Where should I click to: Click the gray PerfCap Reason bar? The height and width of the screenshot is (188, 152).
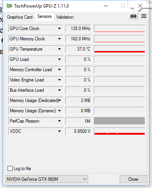119,121
